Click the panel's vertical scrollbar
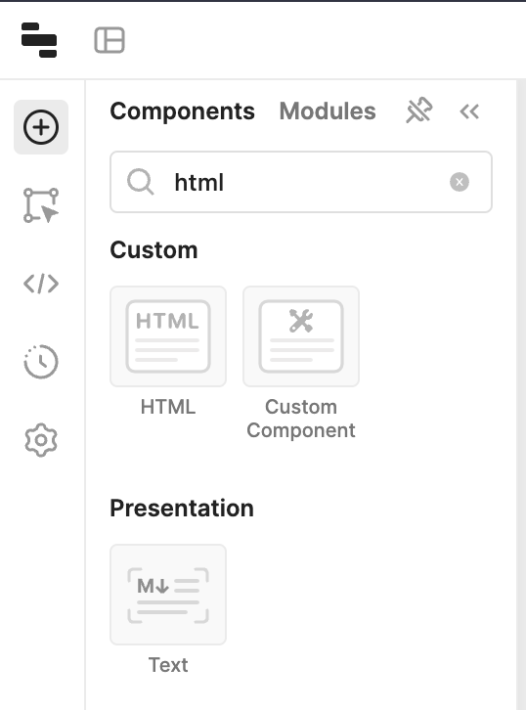 (521, 395)
